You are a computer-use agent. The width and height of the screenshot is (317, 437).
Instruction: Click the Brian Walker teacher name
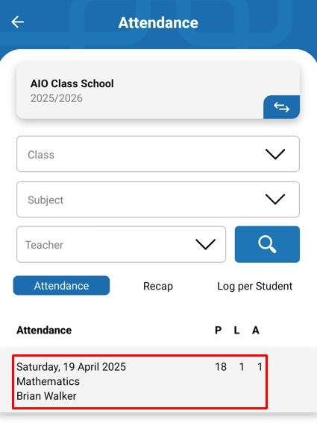pos(46,396)
